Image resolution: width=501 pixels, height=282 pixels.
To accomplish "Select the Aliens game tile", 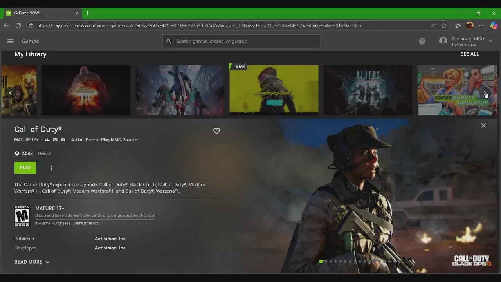I will [x=368, y=90].
